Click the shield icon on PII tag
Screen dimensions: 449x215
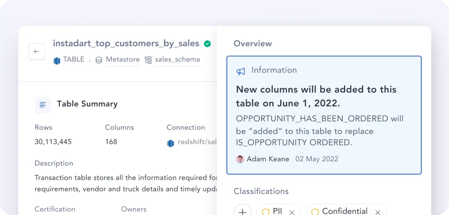pos(266,212)
